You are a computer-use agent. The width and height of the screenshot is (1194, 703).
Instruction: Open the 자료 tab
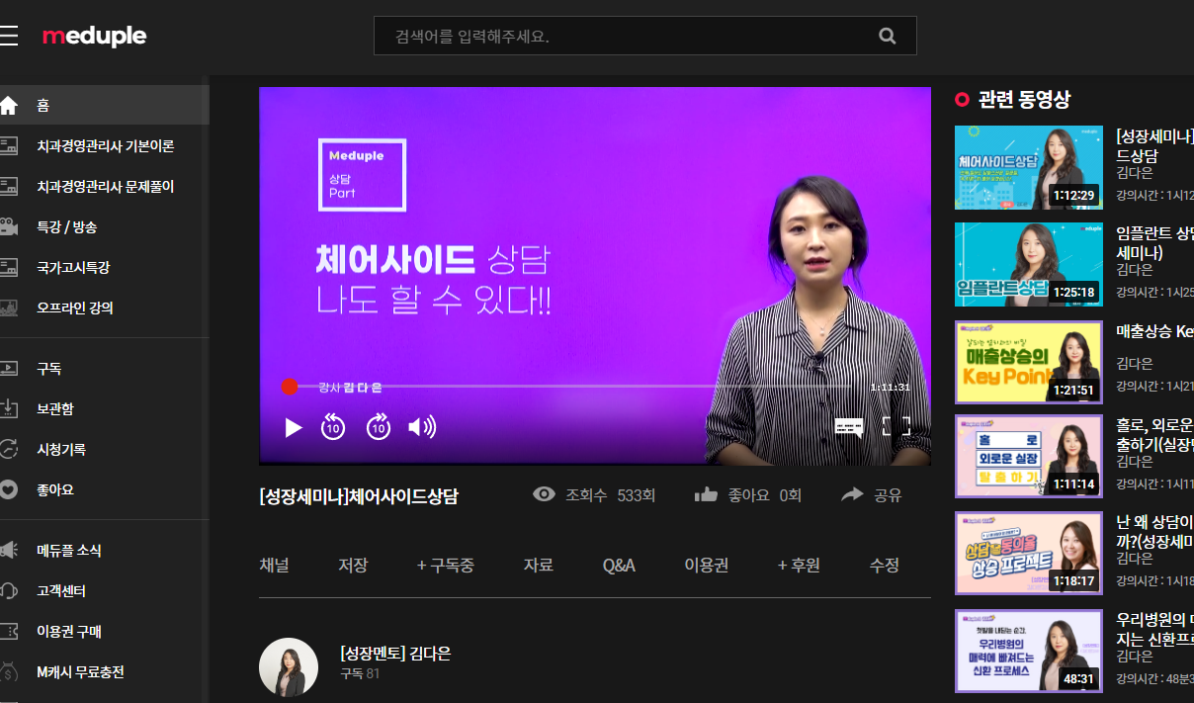[539, 566]
